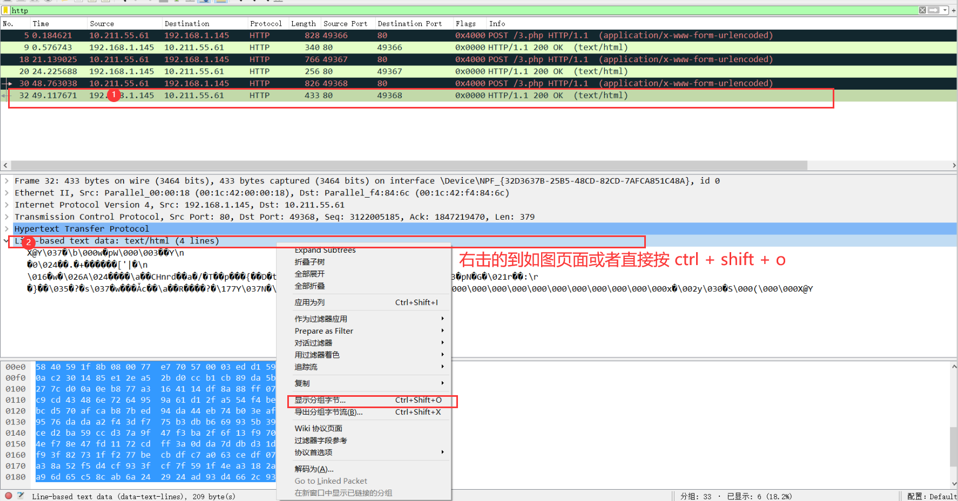This screenshot has width=958, height=501.
Task: Sort by the Flags column header
Action: pos(470,24)
